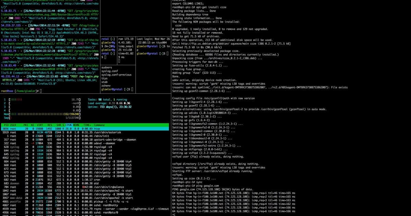Sort processes by the CPU% column header
Viewport: 411px width, 216px height.
68,125
